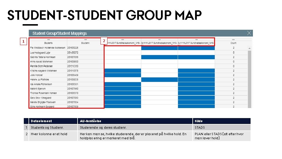Viewport: 282px width, 159px height.
Task: Click the grip handle above the middle Sundhedsøkonomi column
Action: [159, 39]
